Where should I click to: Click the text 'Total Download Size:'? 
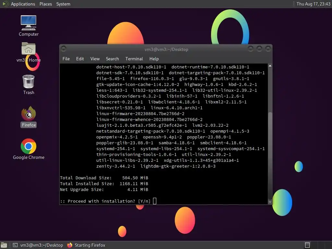pyautogui.click(x=86, y=178)
